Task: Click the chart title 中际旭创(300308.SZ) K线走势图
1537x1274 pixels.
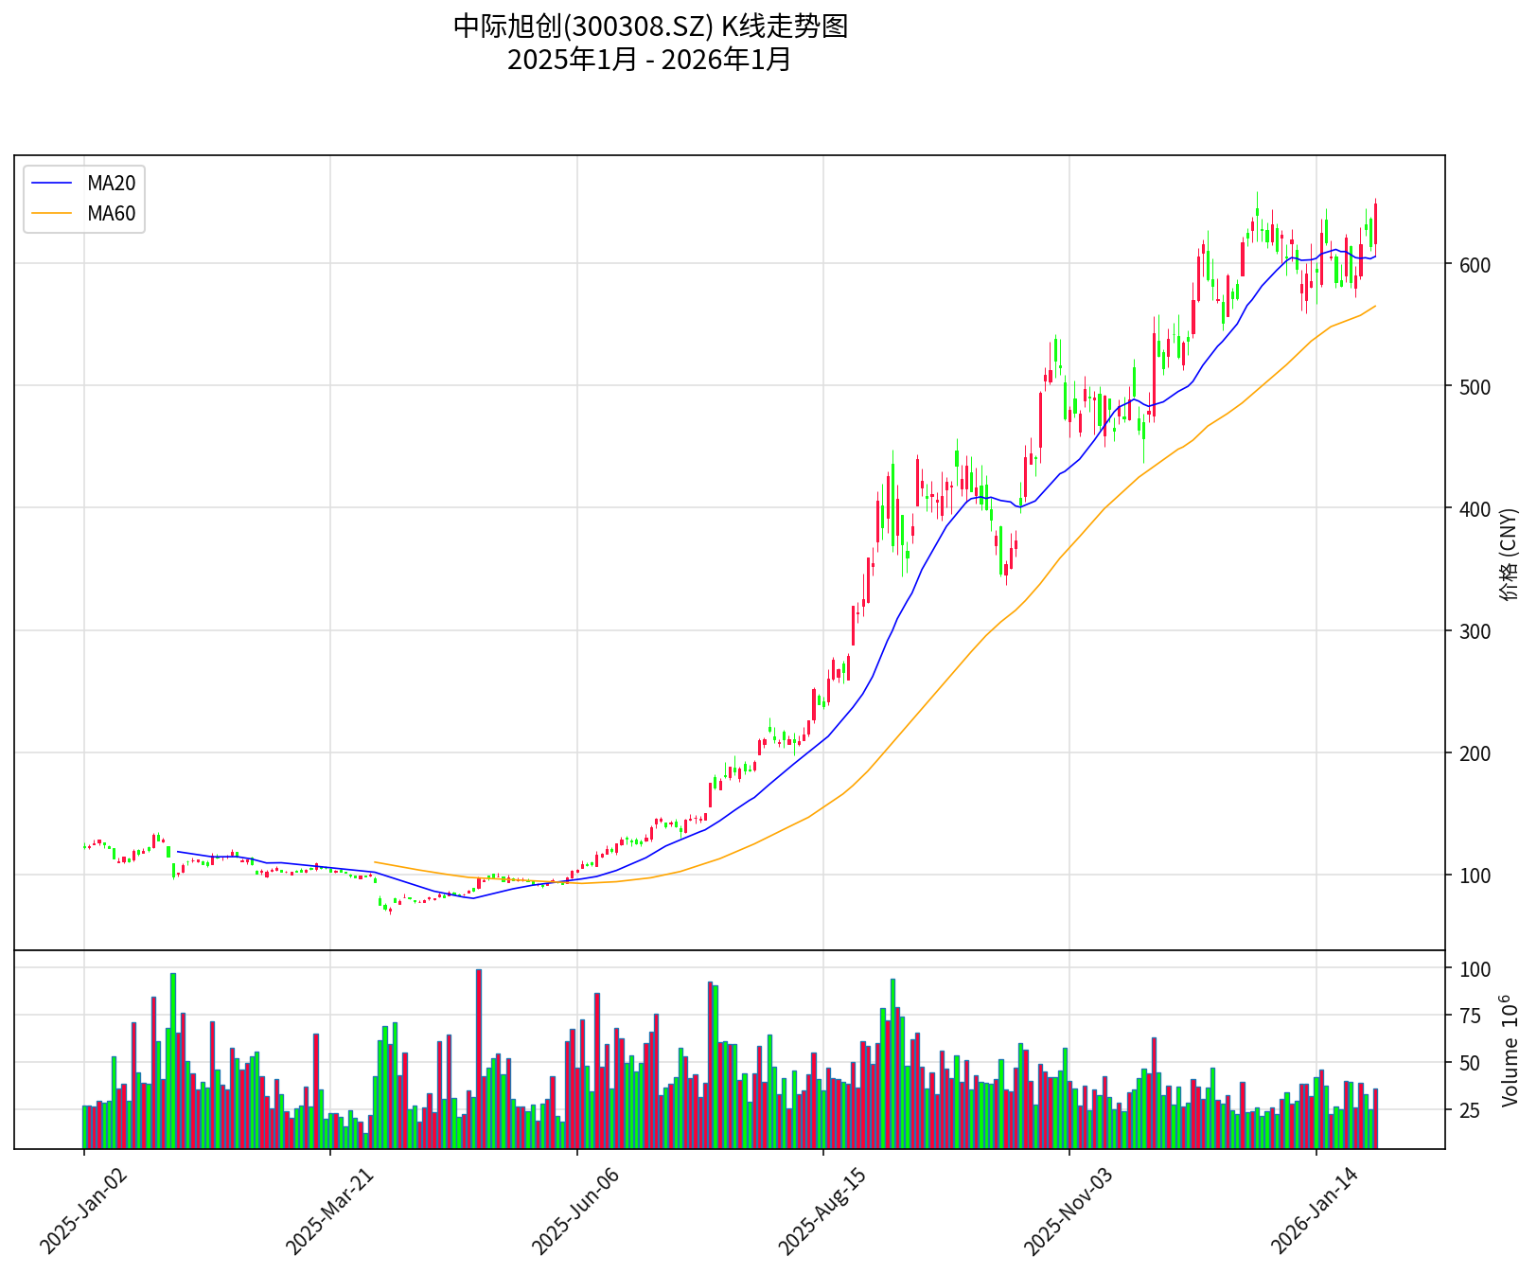Action: coord(649,27)
